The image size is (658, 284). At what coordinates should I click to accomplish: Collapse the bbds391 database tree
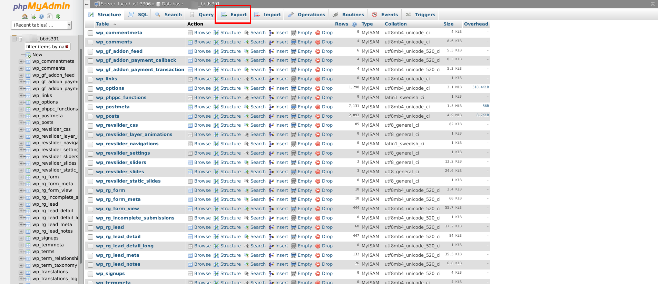click(x=14, y=39)
